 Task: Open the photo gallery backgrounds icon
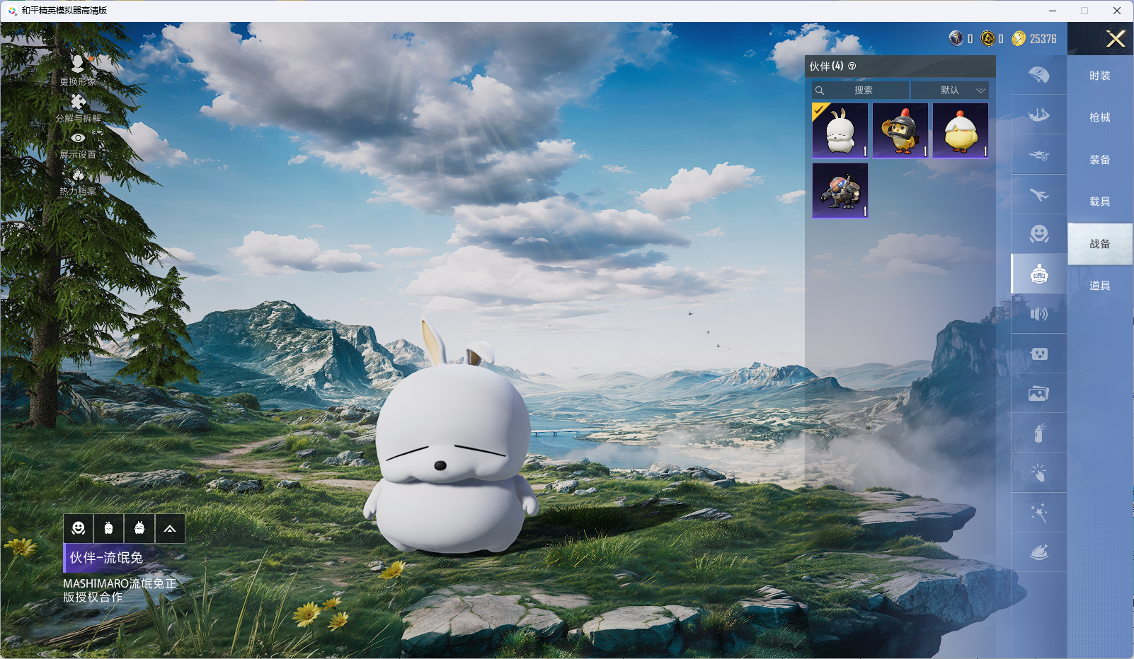[1038, 393]
